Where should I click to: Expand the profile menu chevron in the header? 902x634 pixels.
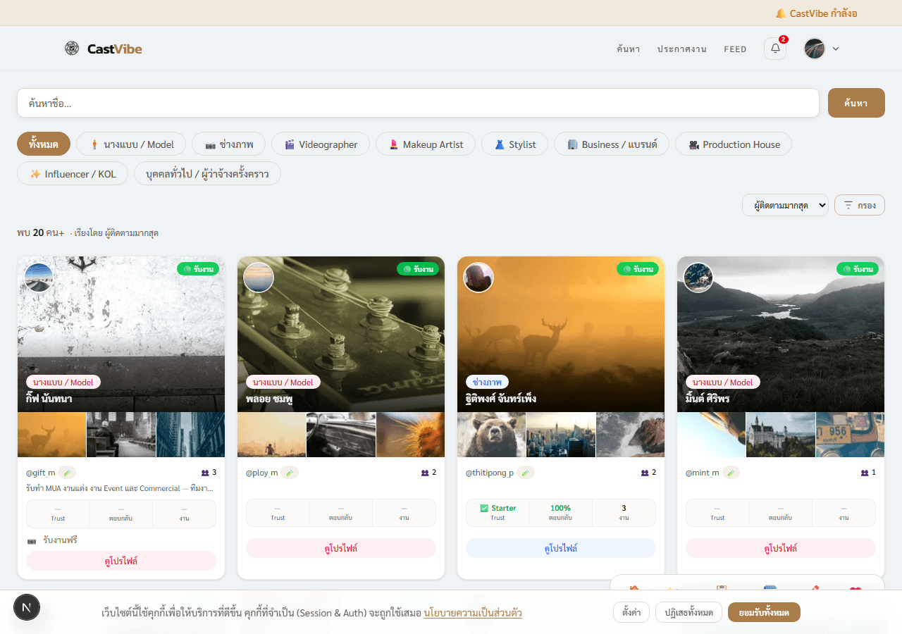click(x=836, y=49)
